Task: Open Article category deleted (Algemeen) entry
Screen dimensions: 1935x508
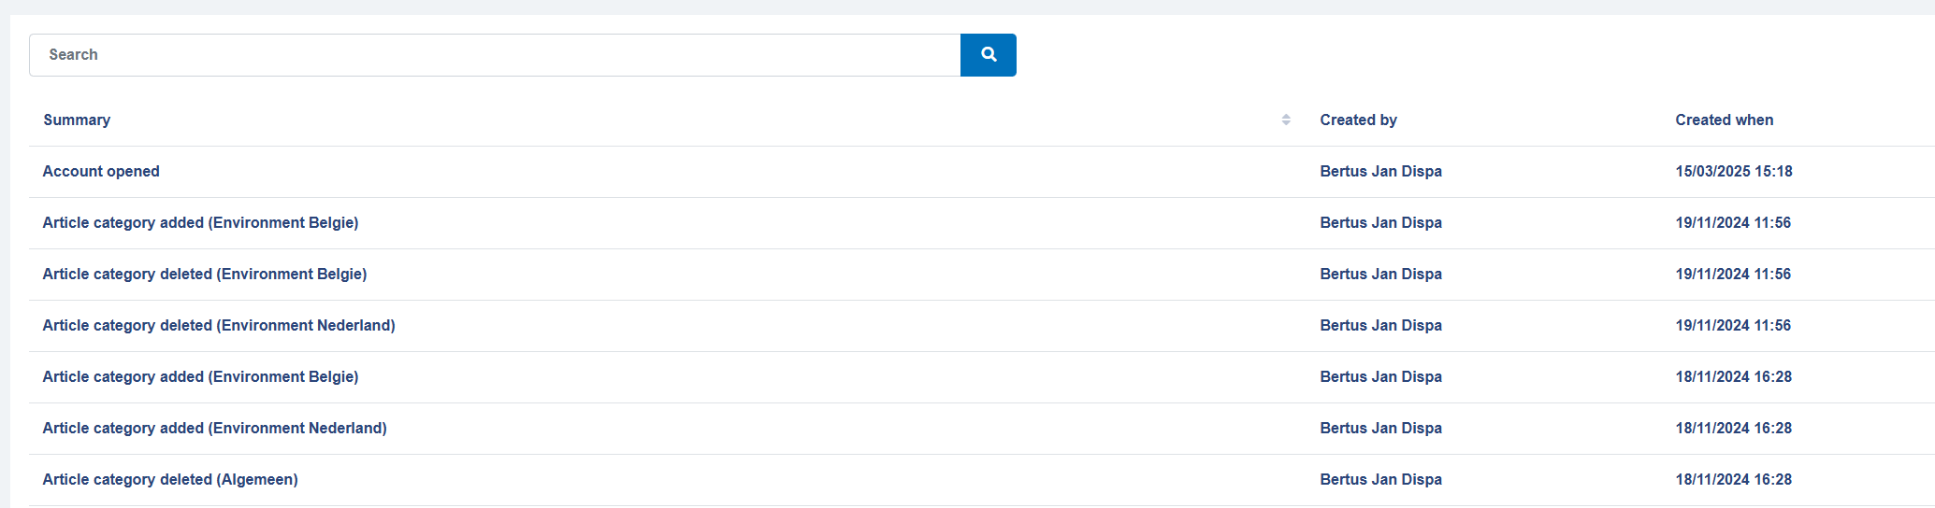Action: 170,479
